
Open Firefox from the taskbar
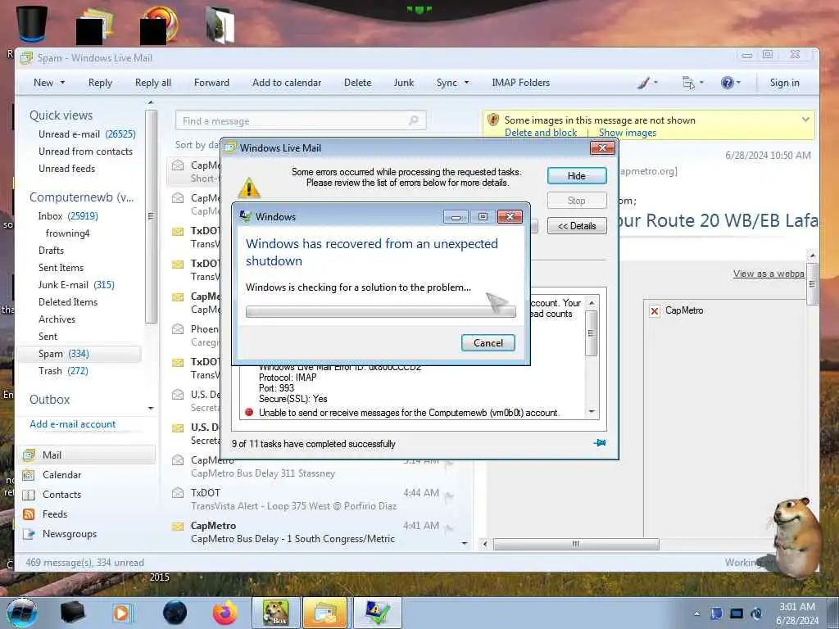coord(224,613)
